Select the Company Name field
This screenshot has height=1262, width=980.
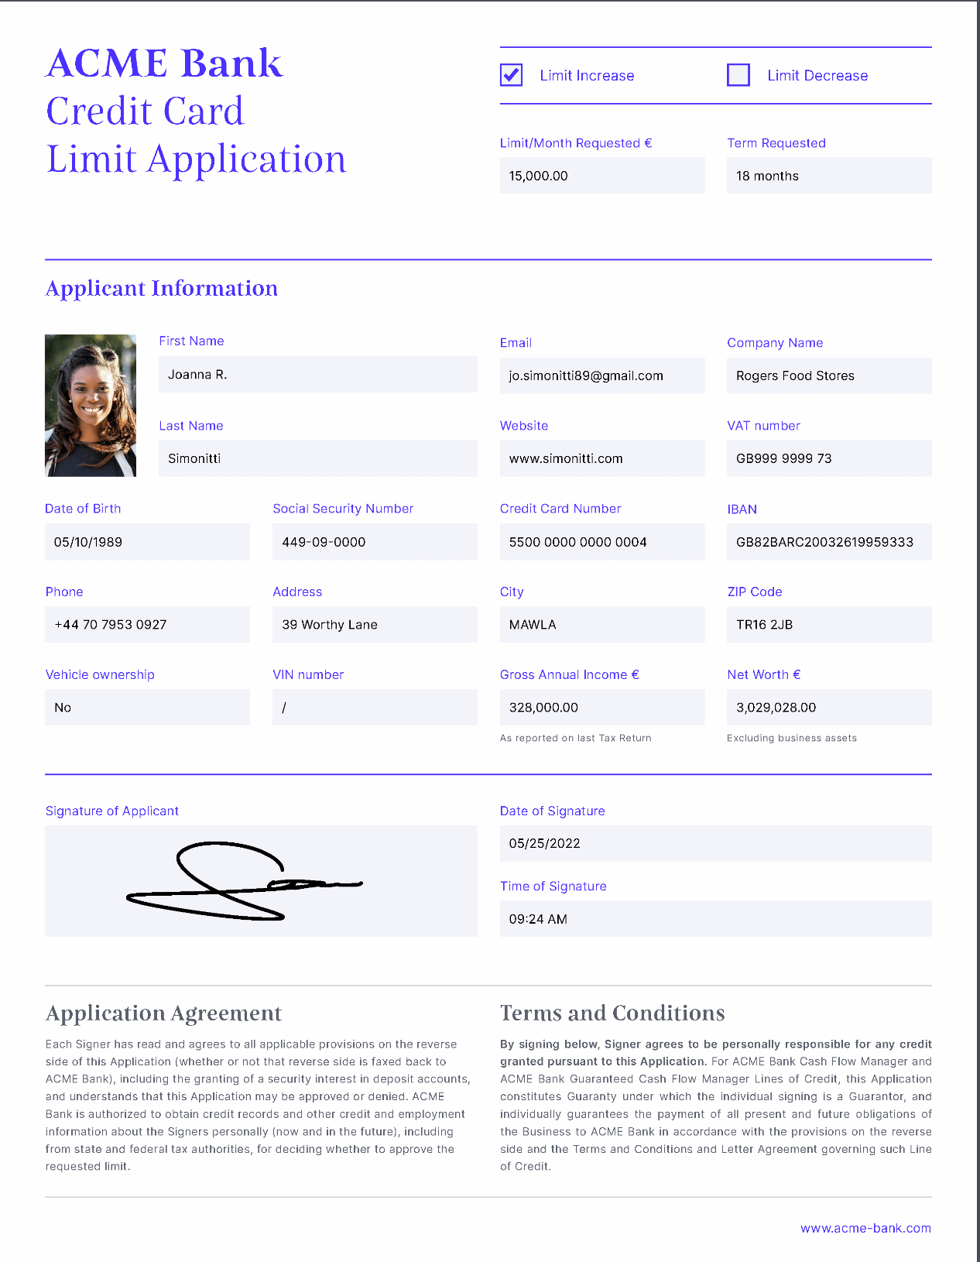pyautogui.click(x=828, y=376)
